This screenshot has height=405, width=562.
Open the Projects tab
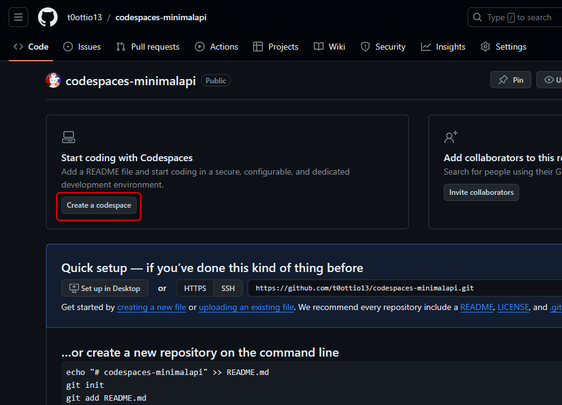[x=276, y=47]
